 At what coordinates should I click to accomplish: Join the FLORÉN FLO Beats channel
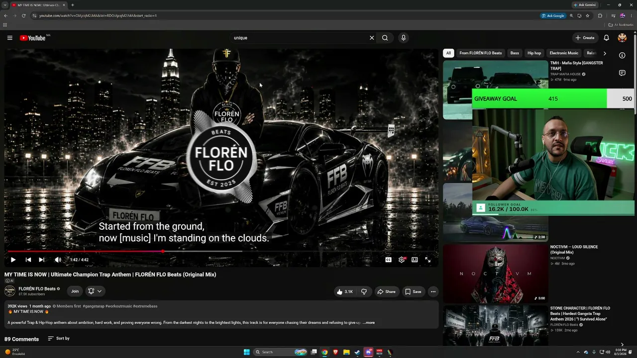pyautogui.click(x=75, y=291)
